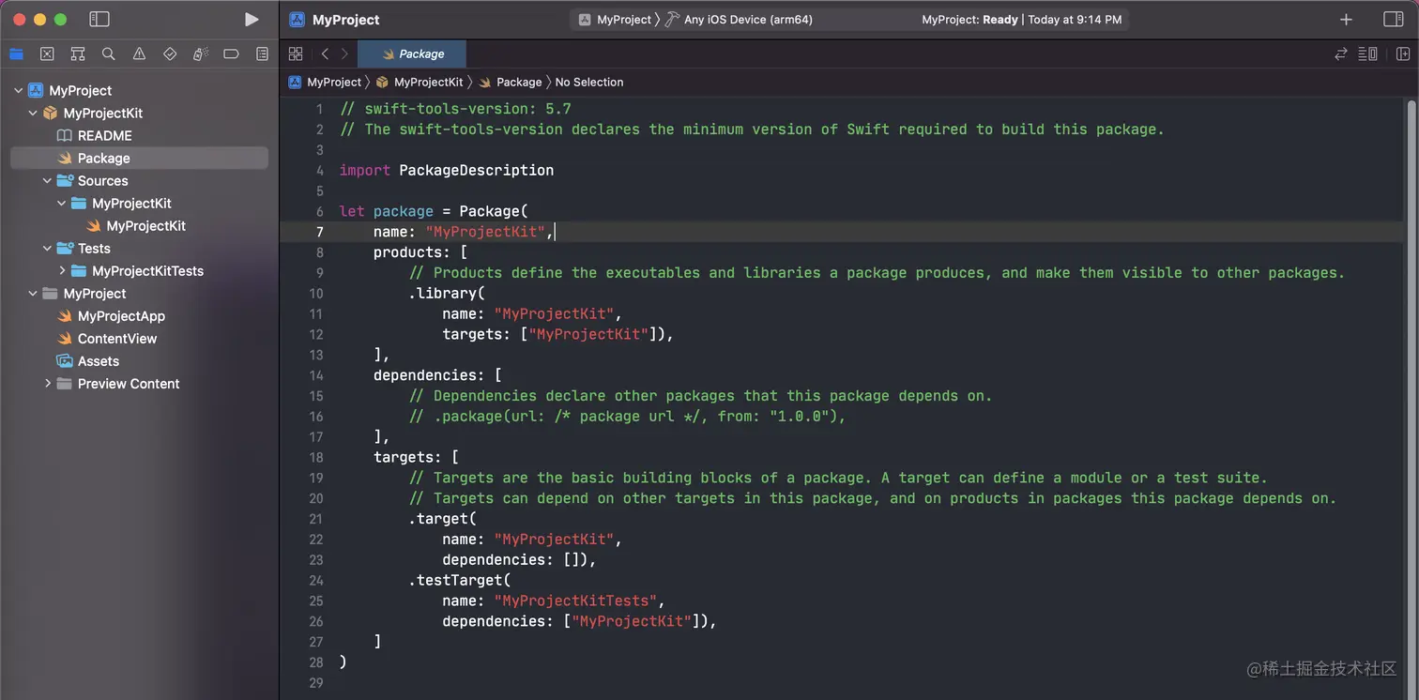1419x700 pixels.
Task: Collapse the MyProjectKit folder under Sources
Action: [x=62, y=204]
